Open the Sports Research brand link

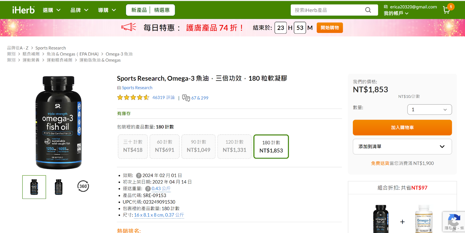click(137, 88)
